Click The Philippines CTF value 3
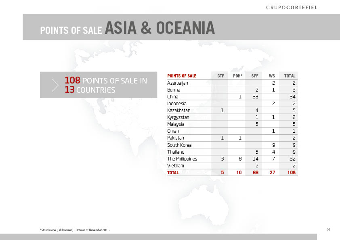 [x=222, y=159]
